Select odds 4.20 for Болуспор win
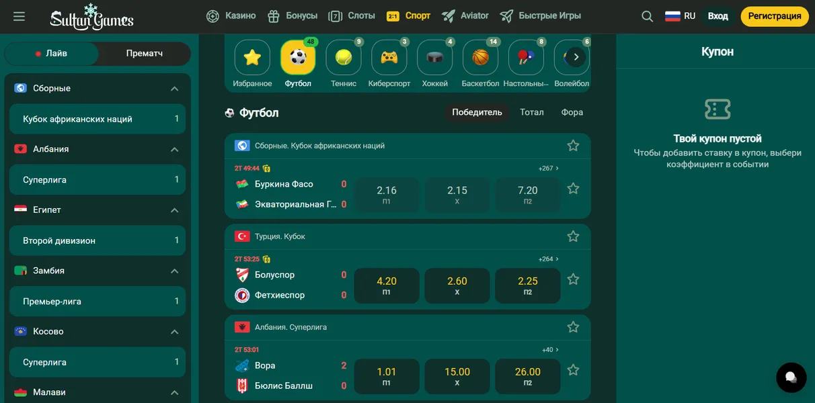This screenshot has width=815, height=403. [387, 285]
